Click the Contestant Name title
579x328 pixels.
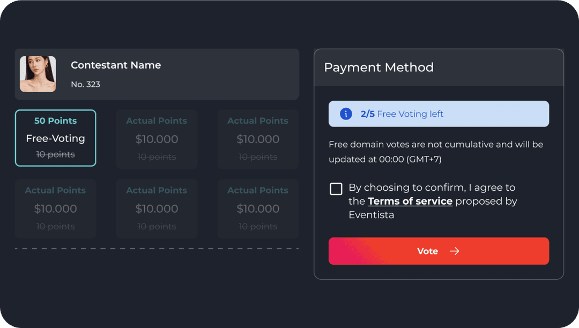coord(116,65)
